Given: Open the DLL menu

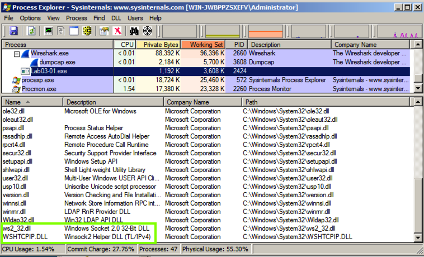Looking at the screenshot, I should [116, 18].
